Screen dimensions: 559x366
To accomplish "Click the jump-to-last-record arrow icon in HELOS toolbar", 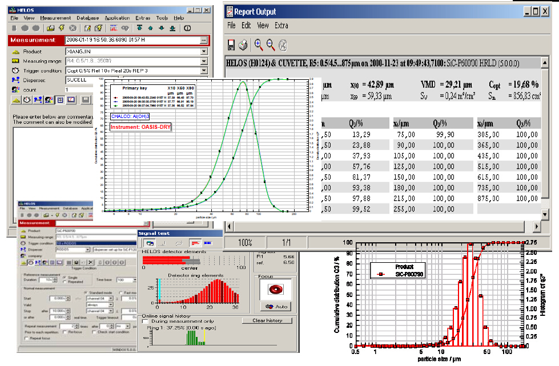I will (172, 28).
